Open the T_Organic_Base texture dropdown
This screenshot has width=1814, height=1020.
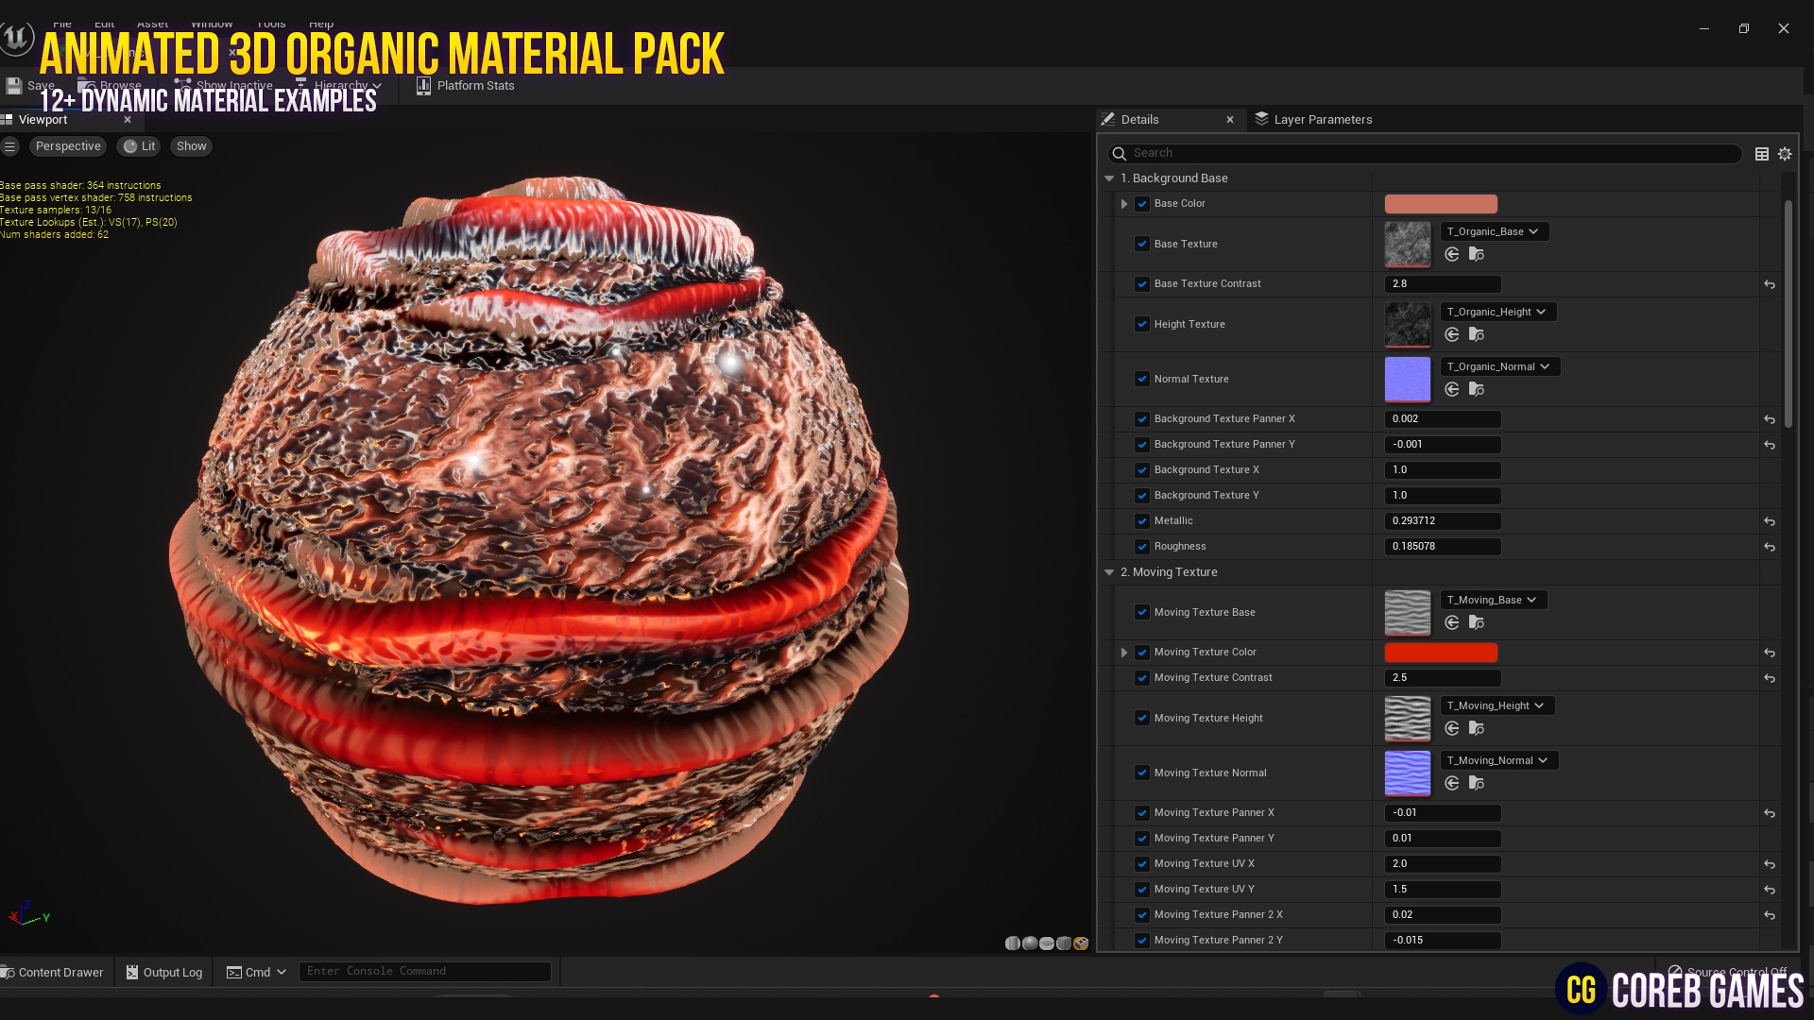[1493, 231]
